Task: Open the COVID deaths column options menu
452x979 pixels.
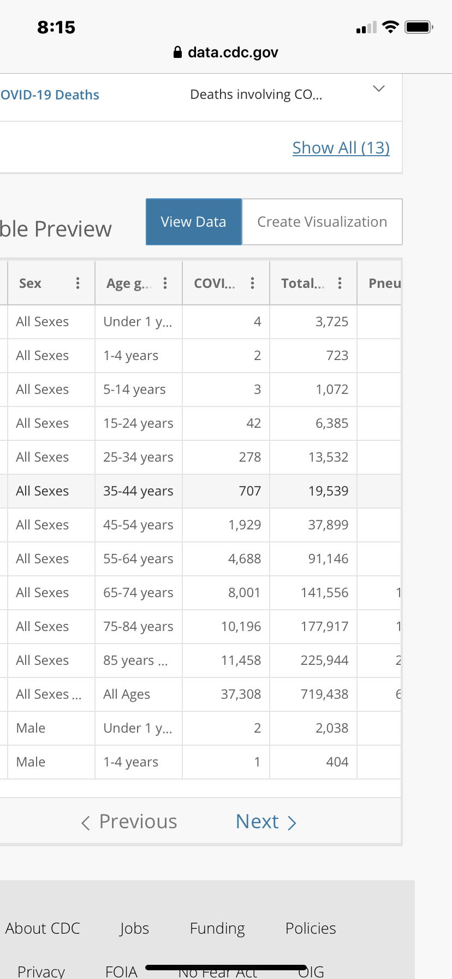Action: pyautogui.click(x=252, y=283)
